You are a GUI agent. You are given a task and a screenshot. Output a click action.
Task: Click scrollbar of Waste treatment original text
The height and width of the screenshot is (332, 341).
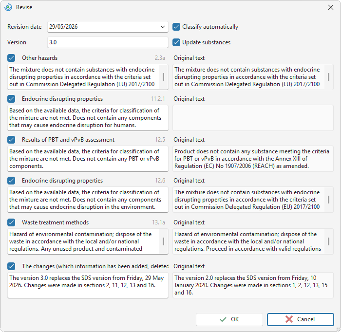pos(329,241)
